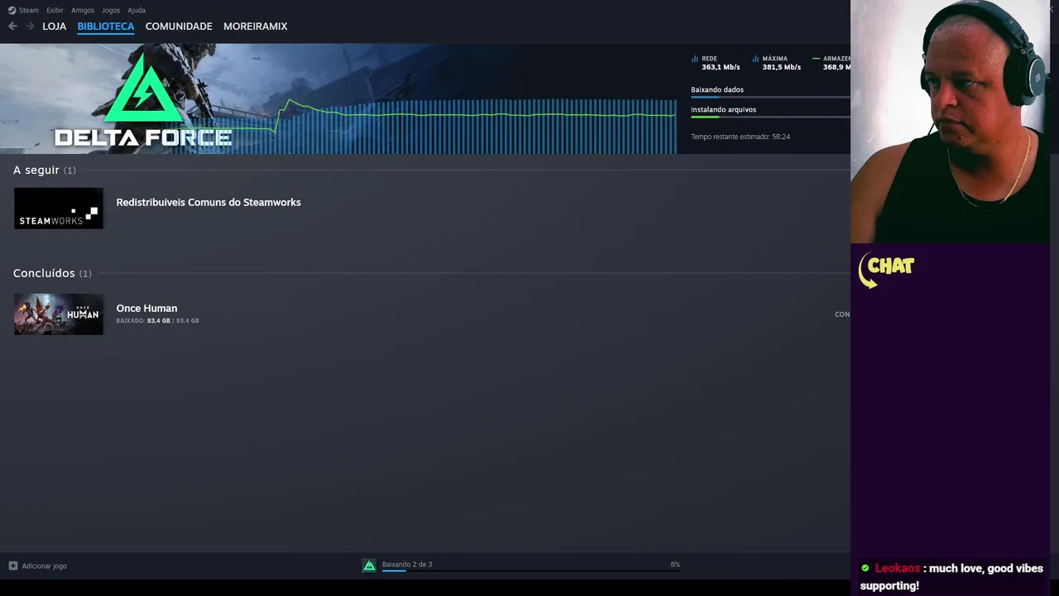Click the green badge beside Leokaos
The width and height of the screenshot is (1059, 596).
click(865, 568)
